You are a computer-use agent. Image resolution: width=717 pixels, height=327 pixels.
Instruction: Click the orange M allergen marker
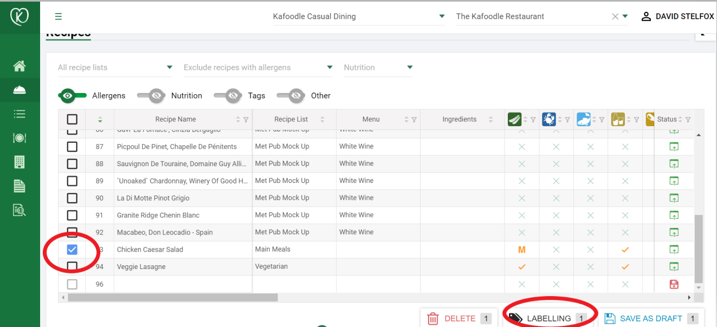522,250
